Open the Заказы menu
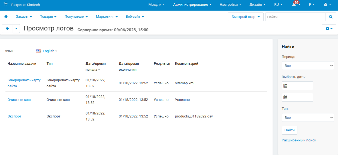 [x=24, y=17]
